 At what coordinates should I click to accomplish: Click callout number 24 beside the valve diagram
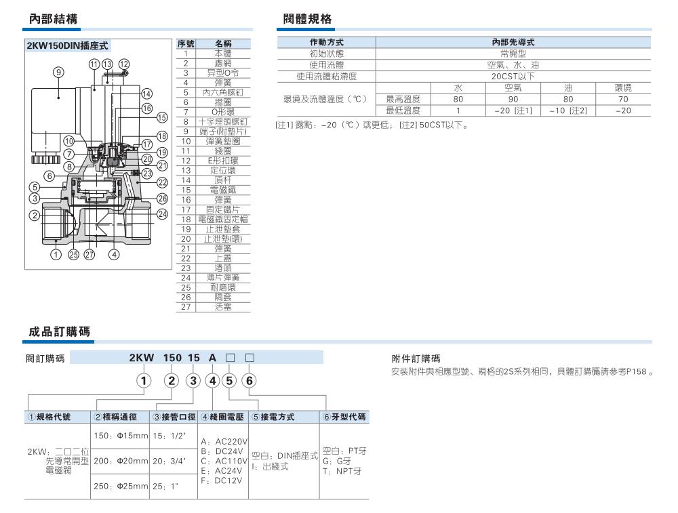[x=161, y=214]
